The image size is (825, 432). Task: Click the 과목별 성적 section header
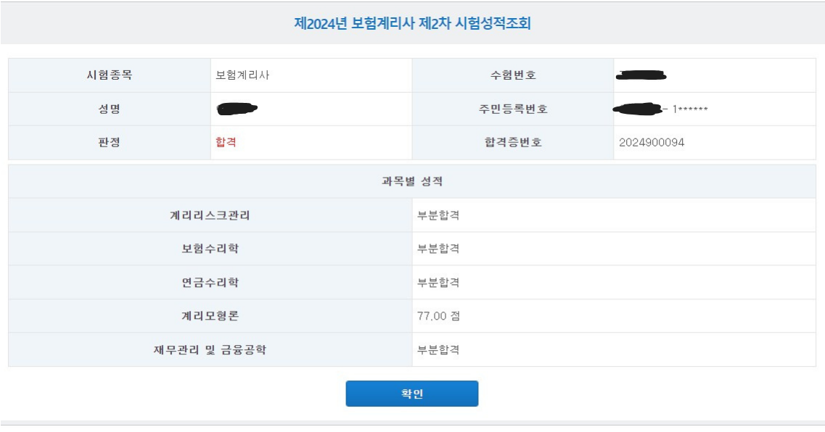coord(412,181)
